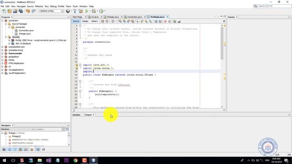Collapse the Libraries node

pos(6,37)
